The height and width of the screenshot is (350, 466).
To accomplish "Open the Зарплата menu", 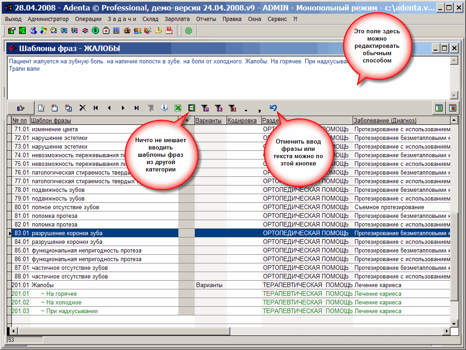I will click(x=177, y=19).
